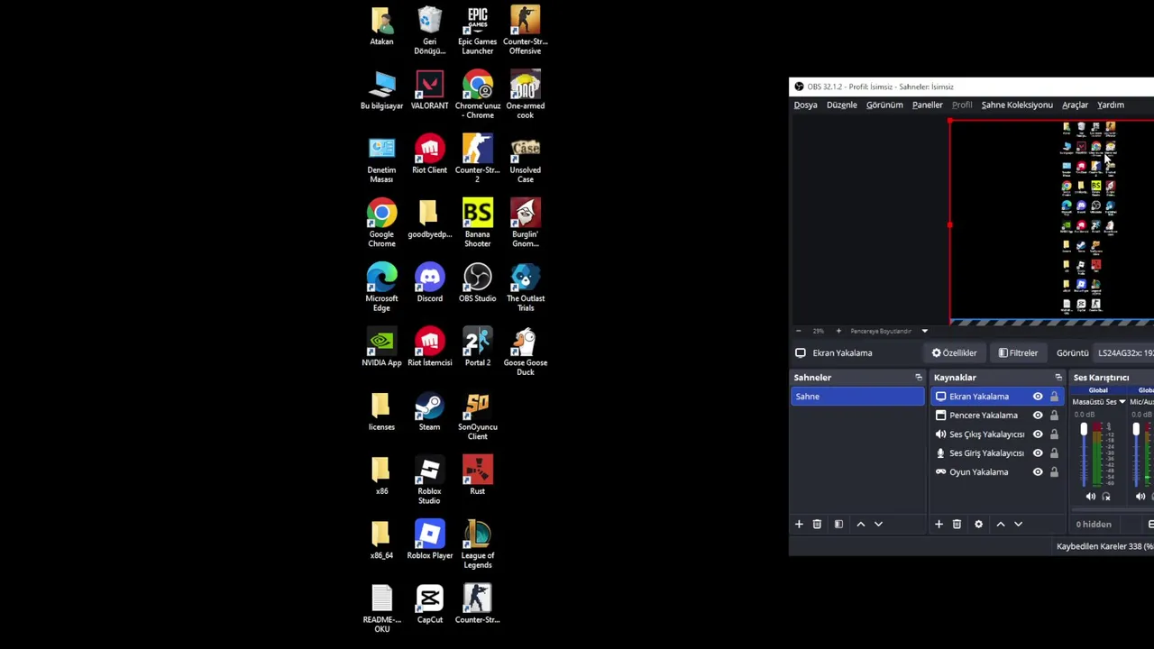Open the Dosya menu
1154x649 pixels.
(805, 105)
